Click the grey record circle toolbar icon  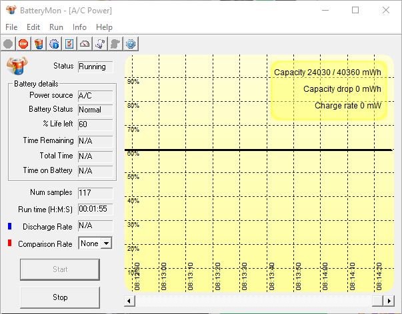tap(9, 44)
